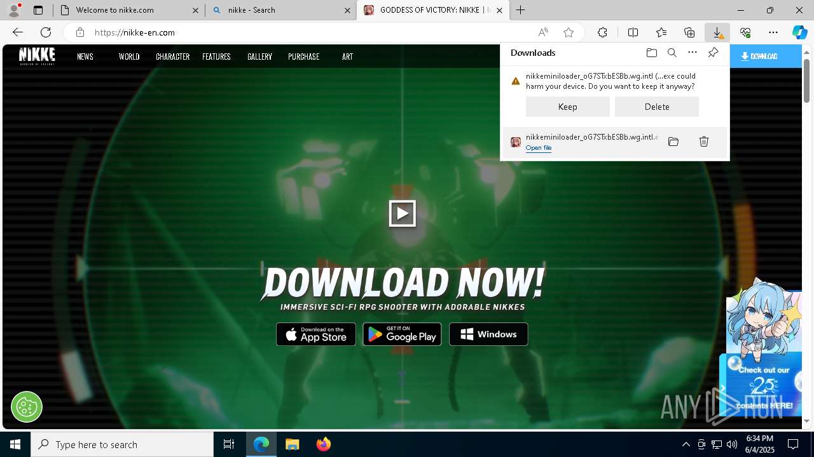Go back to the previous page
The width and height of the screenshot is (814, 457).
point(18,32)
